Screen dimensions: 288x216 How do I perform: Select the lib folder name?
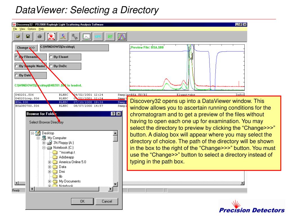click(x=61, y=177)
